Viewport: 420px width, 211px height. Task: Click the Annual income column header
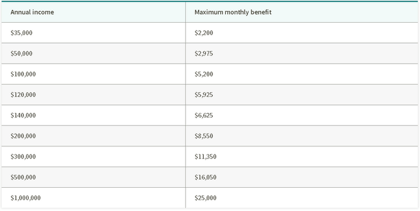click(93, 12)
